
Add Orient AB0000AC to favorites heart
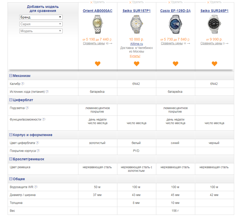click(97, 63)
